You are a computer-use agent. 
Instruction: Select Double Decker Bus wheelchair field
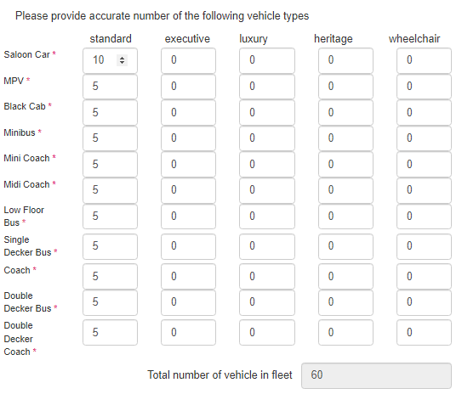pos(424,302)
